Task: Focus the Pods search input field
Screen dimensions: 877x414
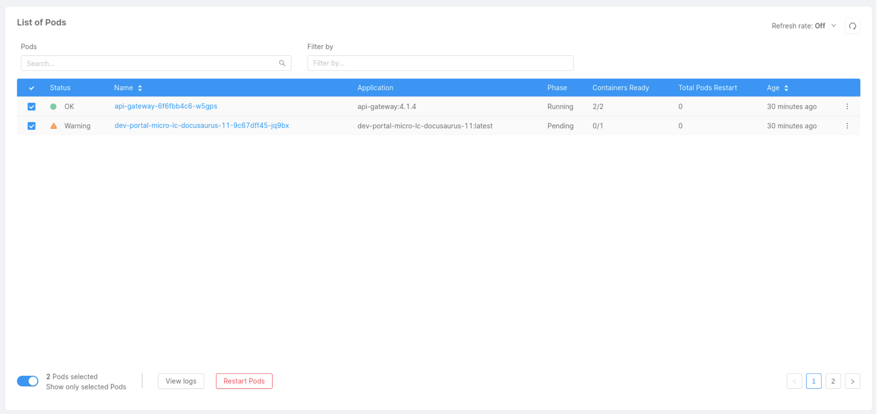Action: pyautogui.click(x=150, y=63)
